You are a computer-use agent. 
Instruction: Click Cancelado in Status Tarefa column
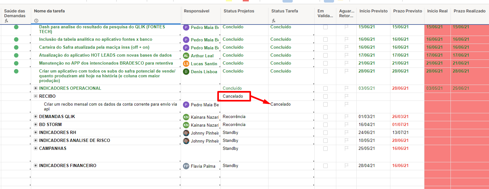[280, 104]
